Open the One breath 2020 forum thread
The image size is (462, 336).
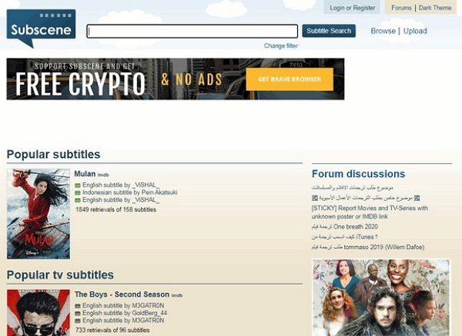pyautogui.click(x=345, y=227)
